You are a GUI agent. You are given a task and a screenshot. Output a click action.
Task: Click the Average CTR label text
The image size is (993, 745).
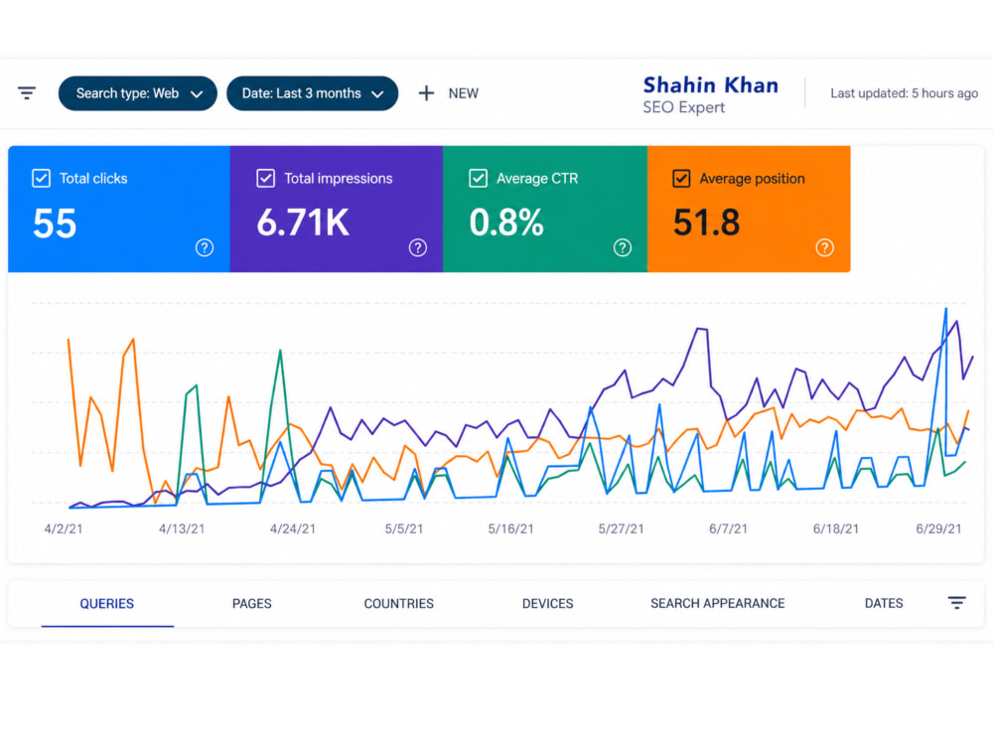point(537,179)
